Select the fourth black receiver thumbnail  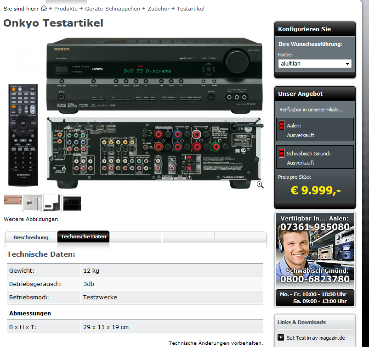pos(72,203)
